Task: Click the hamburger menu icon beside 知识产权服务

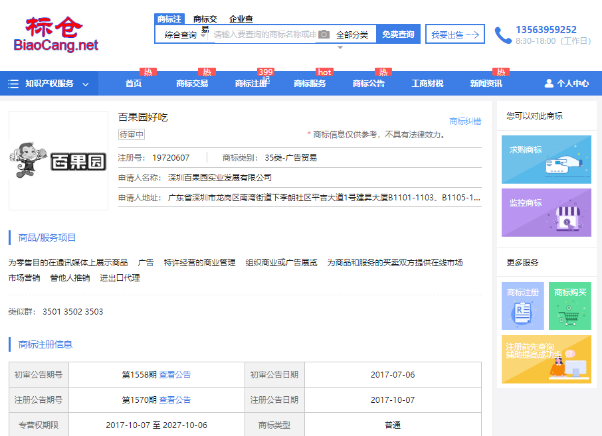Action: pyautogui.click(x=13, y=84)
